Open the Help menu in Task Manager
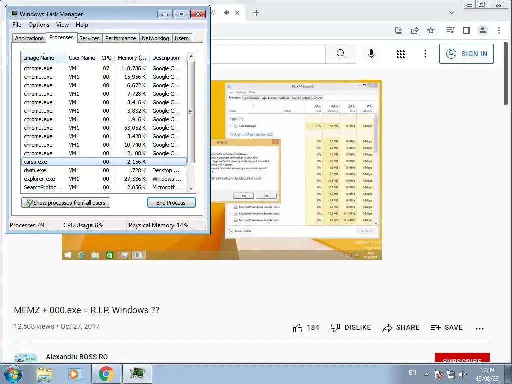Screen dimensions: 512x384 coord(82,25)
